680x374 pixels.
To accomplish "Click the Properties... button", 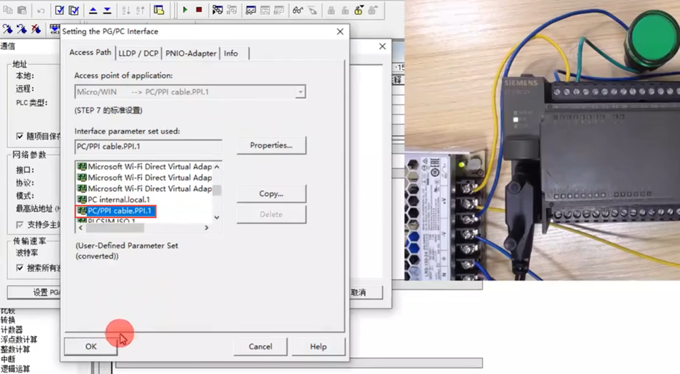I will pos(271,146).
